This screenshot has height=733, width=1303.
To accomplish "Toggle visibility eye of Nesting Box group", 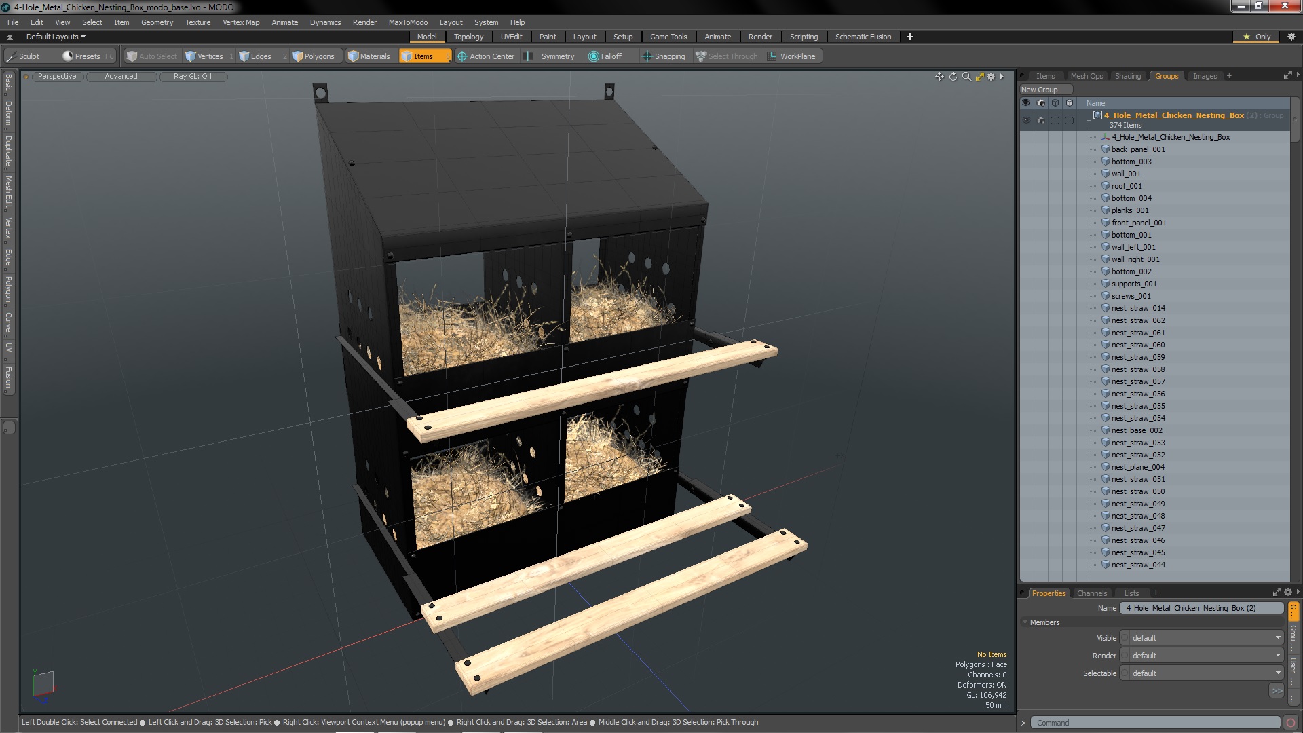I will (1026, 120).
